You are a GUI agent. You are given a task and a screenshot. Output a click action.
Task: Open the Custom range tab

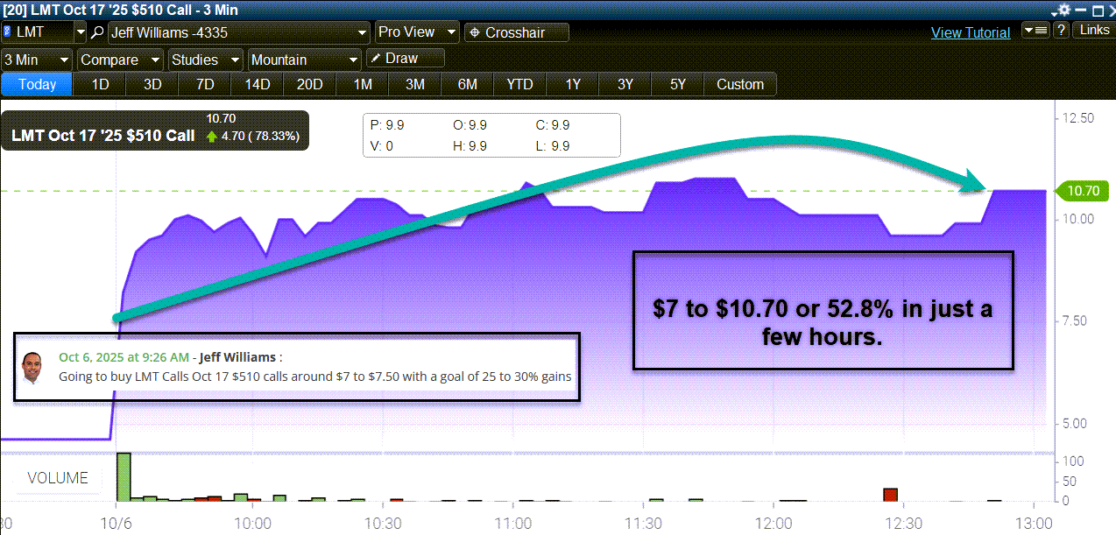click(740, 85)
